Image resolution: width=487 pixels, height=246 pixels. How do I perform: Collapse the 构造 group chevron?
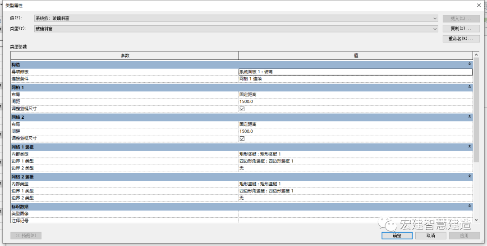coord(469,64)
